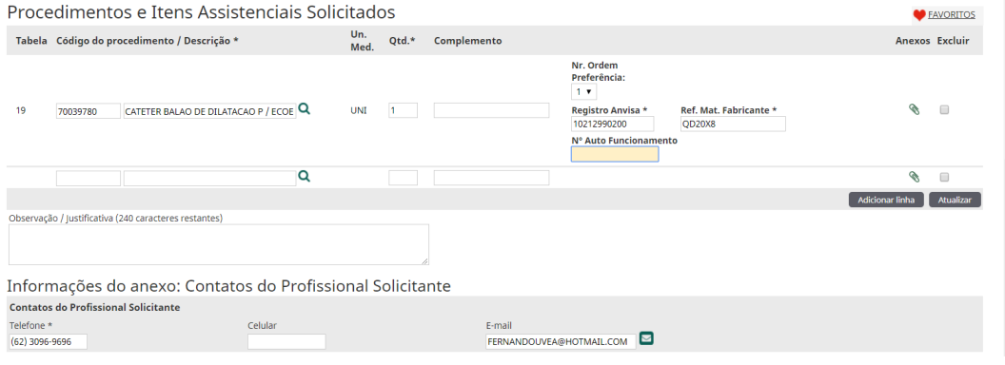Check the Excluir box for the CATETER BALAO row
The height and width of the screenshot is (365, 1005).
944,110
